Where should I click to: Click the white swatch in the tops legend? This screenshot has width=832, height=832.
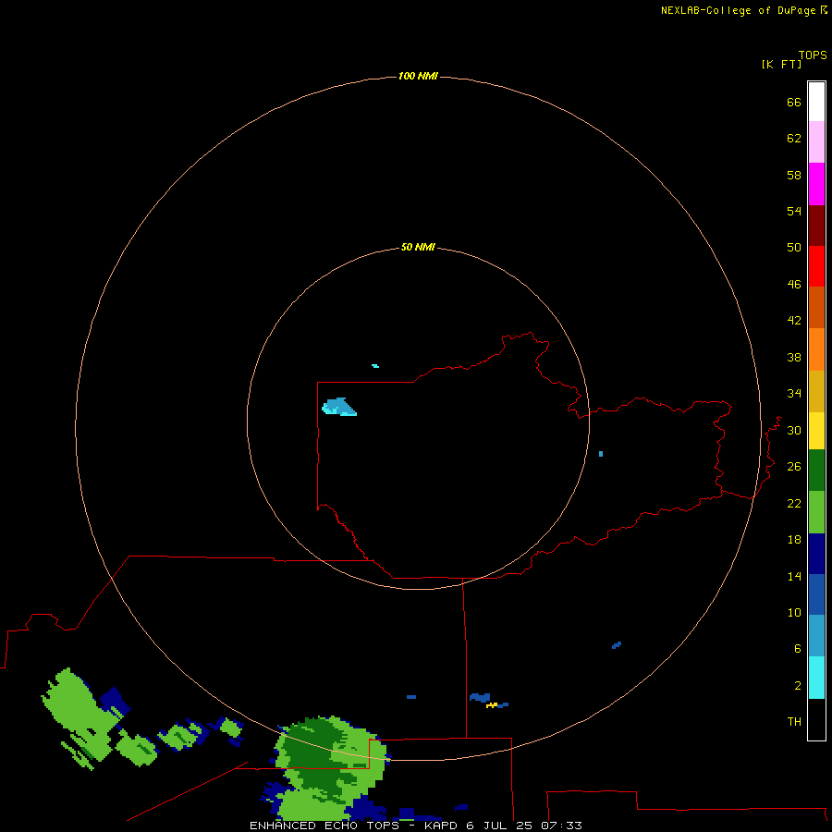(x=816, y=102)
